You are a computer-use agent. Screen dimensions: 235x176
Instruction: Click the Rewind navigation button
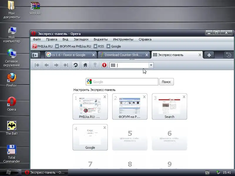[37, 65]
